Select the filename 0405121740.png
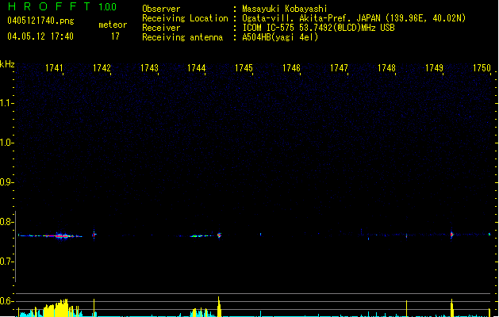This screenshot has width=499, height=317. click(x=40, y=21)
